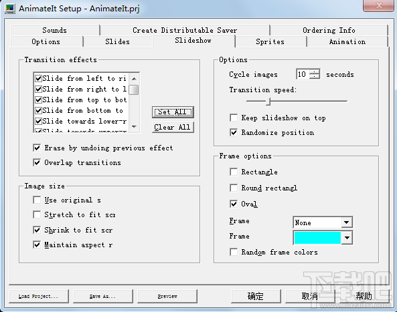Click the Load Project button

38,297
